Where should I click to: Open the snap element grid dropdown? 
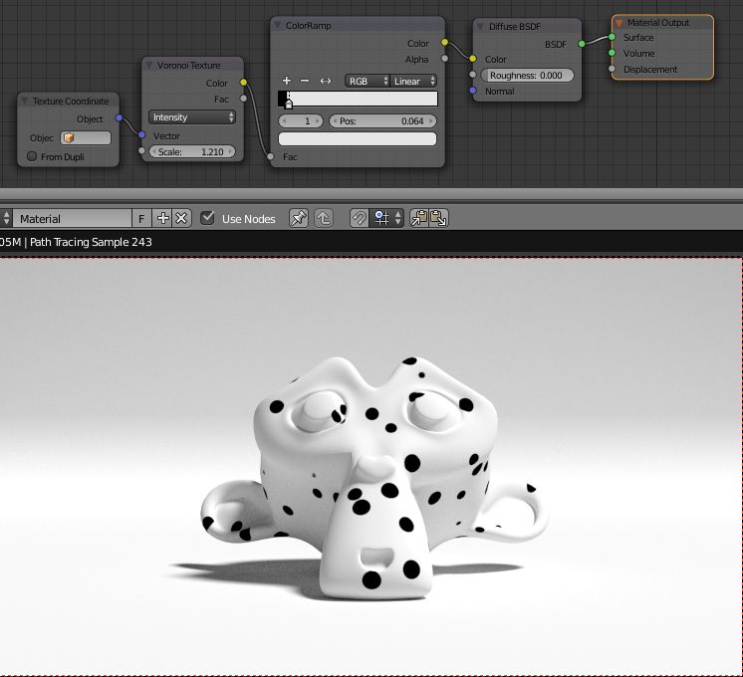pyautogui.click(x=386, y=218)
